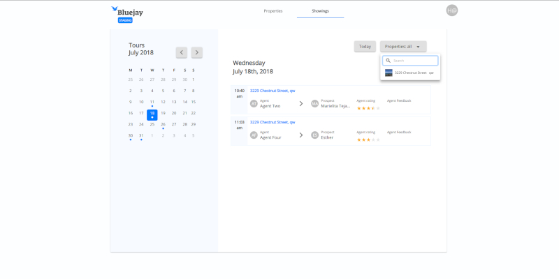Open 3229 Chestnut Street link at 11:03 am
The height and width of the screenshot is (279, 559).
point(273,122)
